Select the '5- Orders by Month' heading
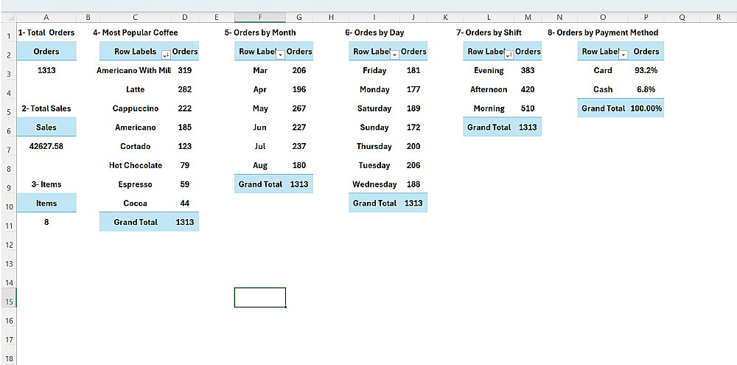The height and width of the screenshot is (365, 737). (x=260, y=33)
